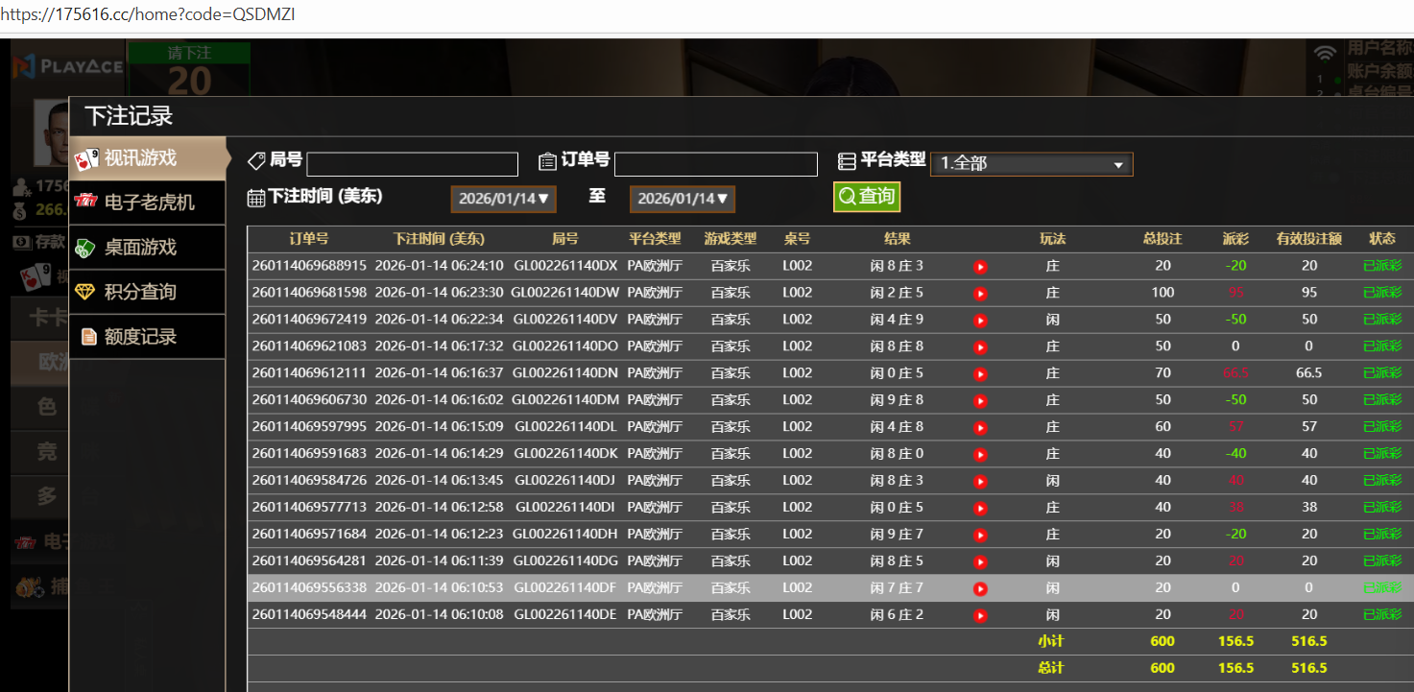
Task: Open the end date picker after 至
Action: (x=682, y=199)
